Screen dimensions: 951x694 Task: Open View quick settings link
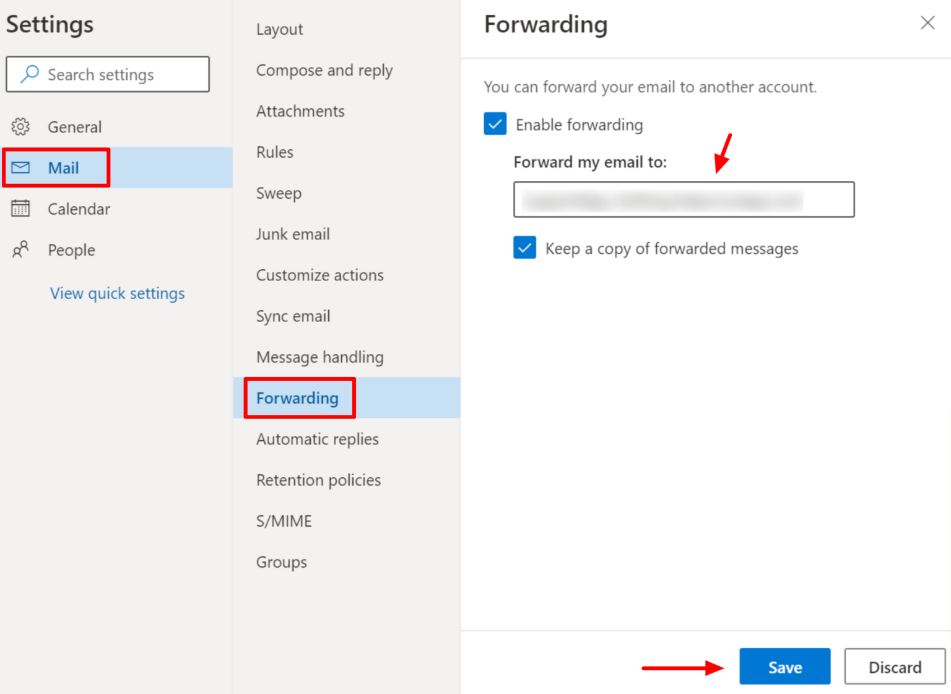pyautogui.click(x=117, y=293)
